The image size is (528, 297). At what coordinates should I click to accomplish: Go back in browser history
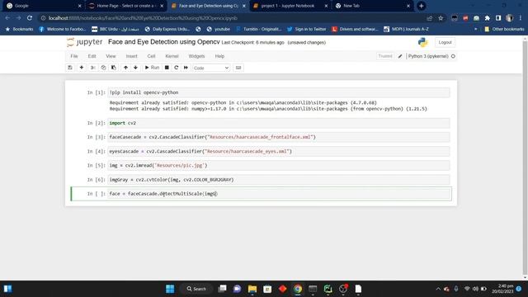coord(7,18)
